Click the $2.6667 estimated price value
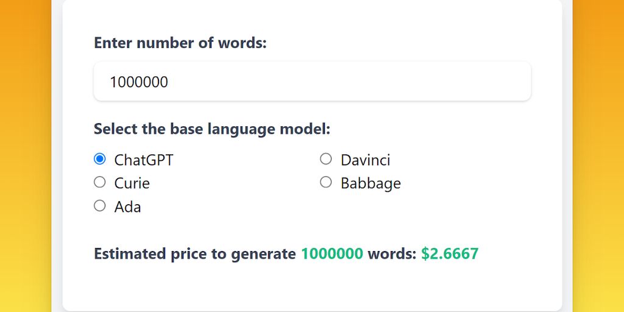The height and width of the screenshot is (312, 624). [450, 253]
